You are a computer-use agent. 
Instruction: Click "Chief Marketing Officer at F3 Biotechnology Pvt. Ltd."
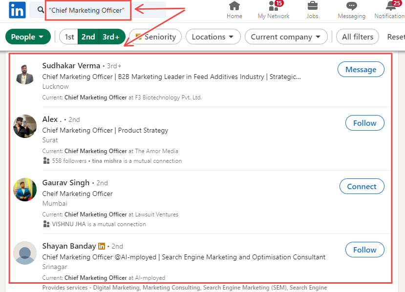pyautogui.click(x=133, y=97)
